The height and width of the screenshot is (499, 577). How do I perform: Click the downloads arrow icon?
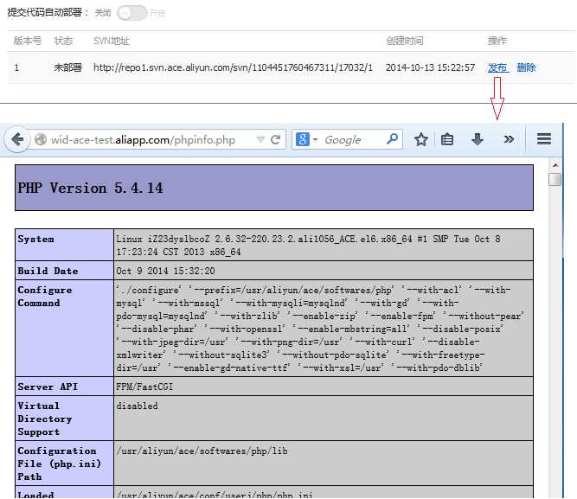[478, 139]
